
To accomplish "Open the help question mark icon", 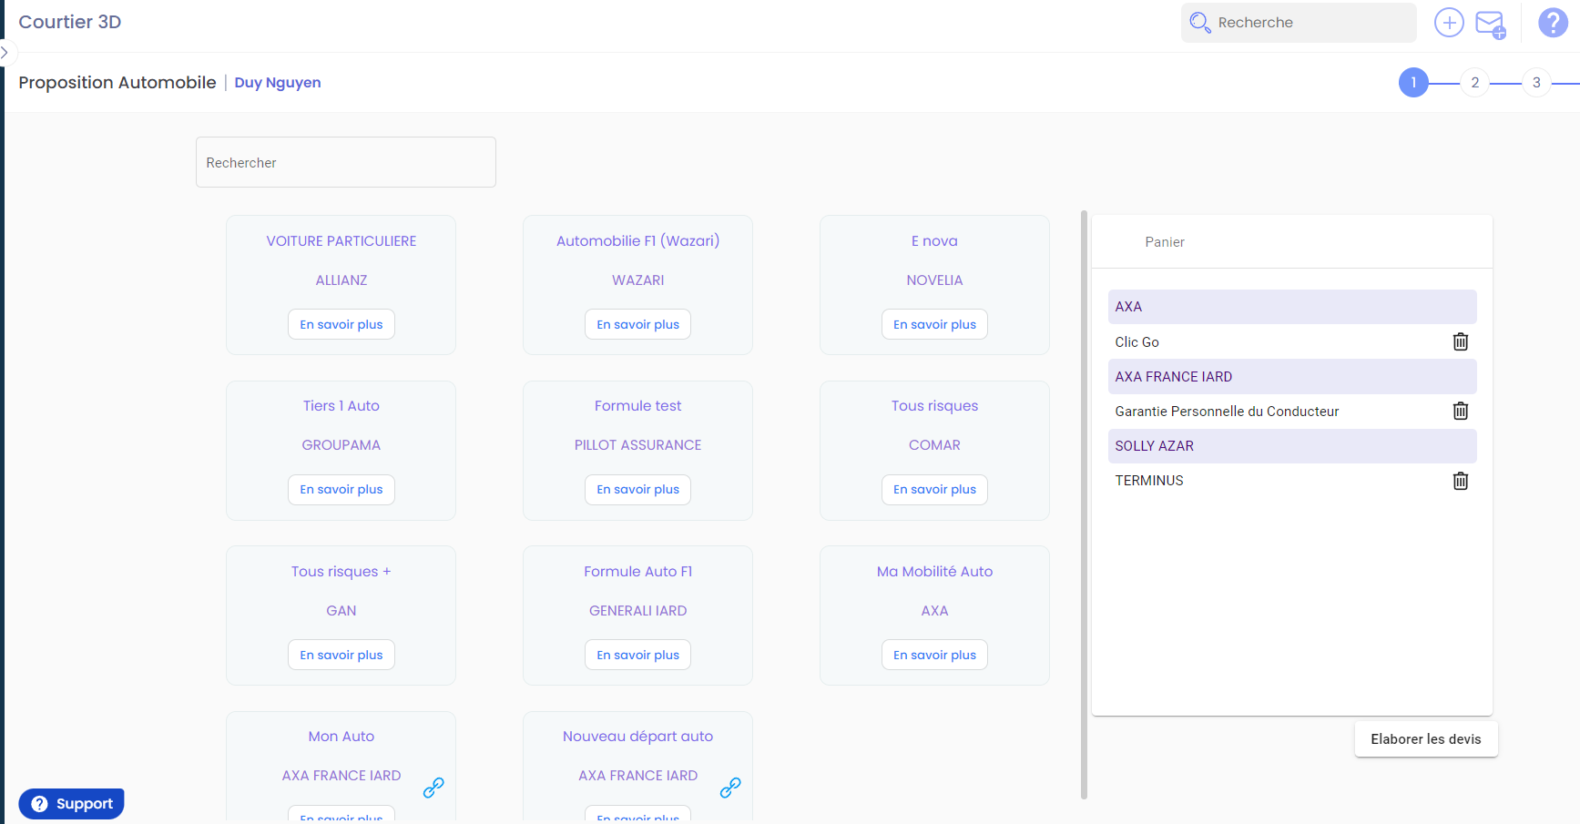I will (1553, 23).
